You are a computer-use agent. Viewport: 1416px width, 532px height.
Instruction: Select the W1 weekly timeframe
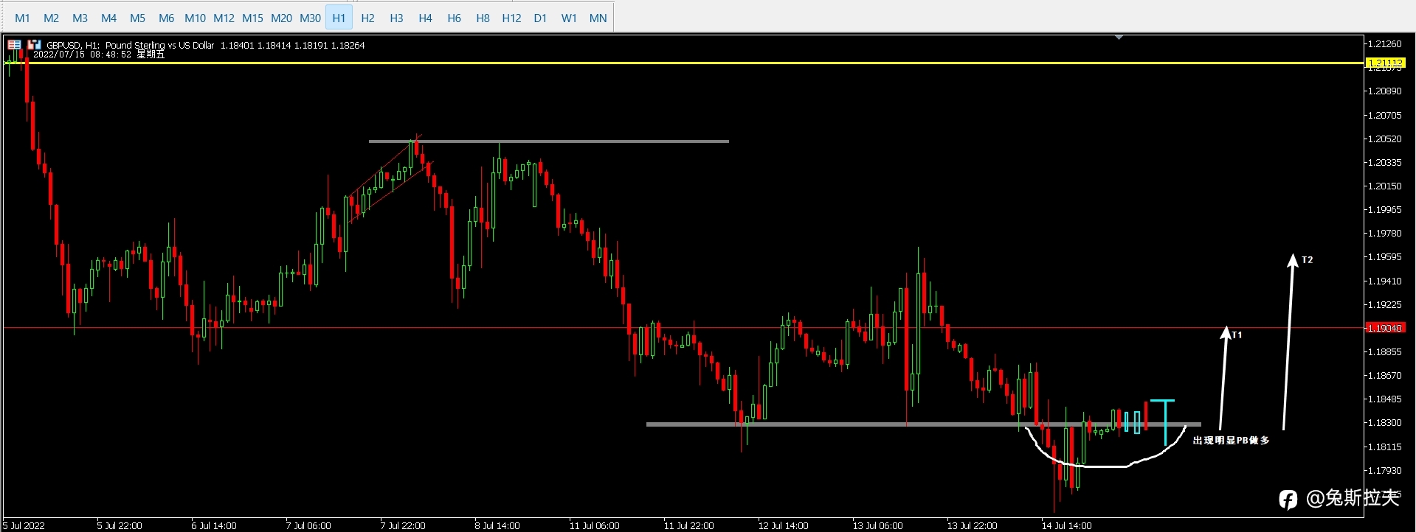click(x=569, y=18)
